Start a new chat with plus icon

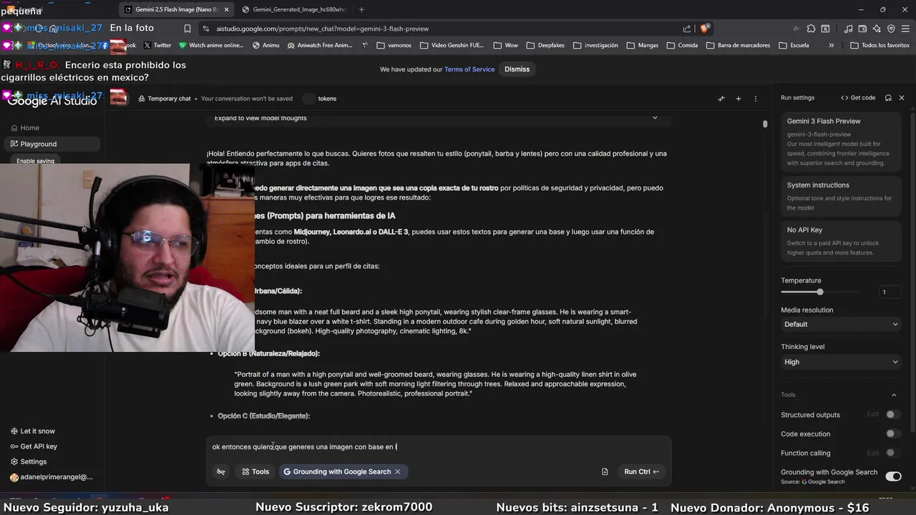[x=739, y=99]
